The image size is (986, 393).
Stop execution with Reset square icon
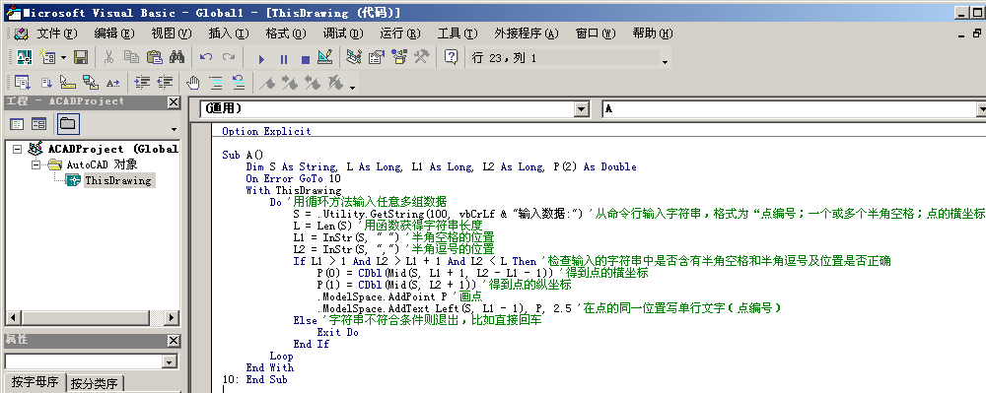306,59
